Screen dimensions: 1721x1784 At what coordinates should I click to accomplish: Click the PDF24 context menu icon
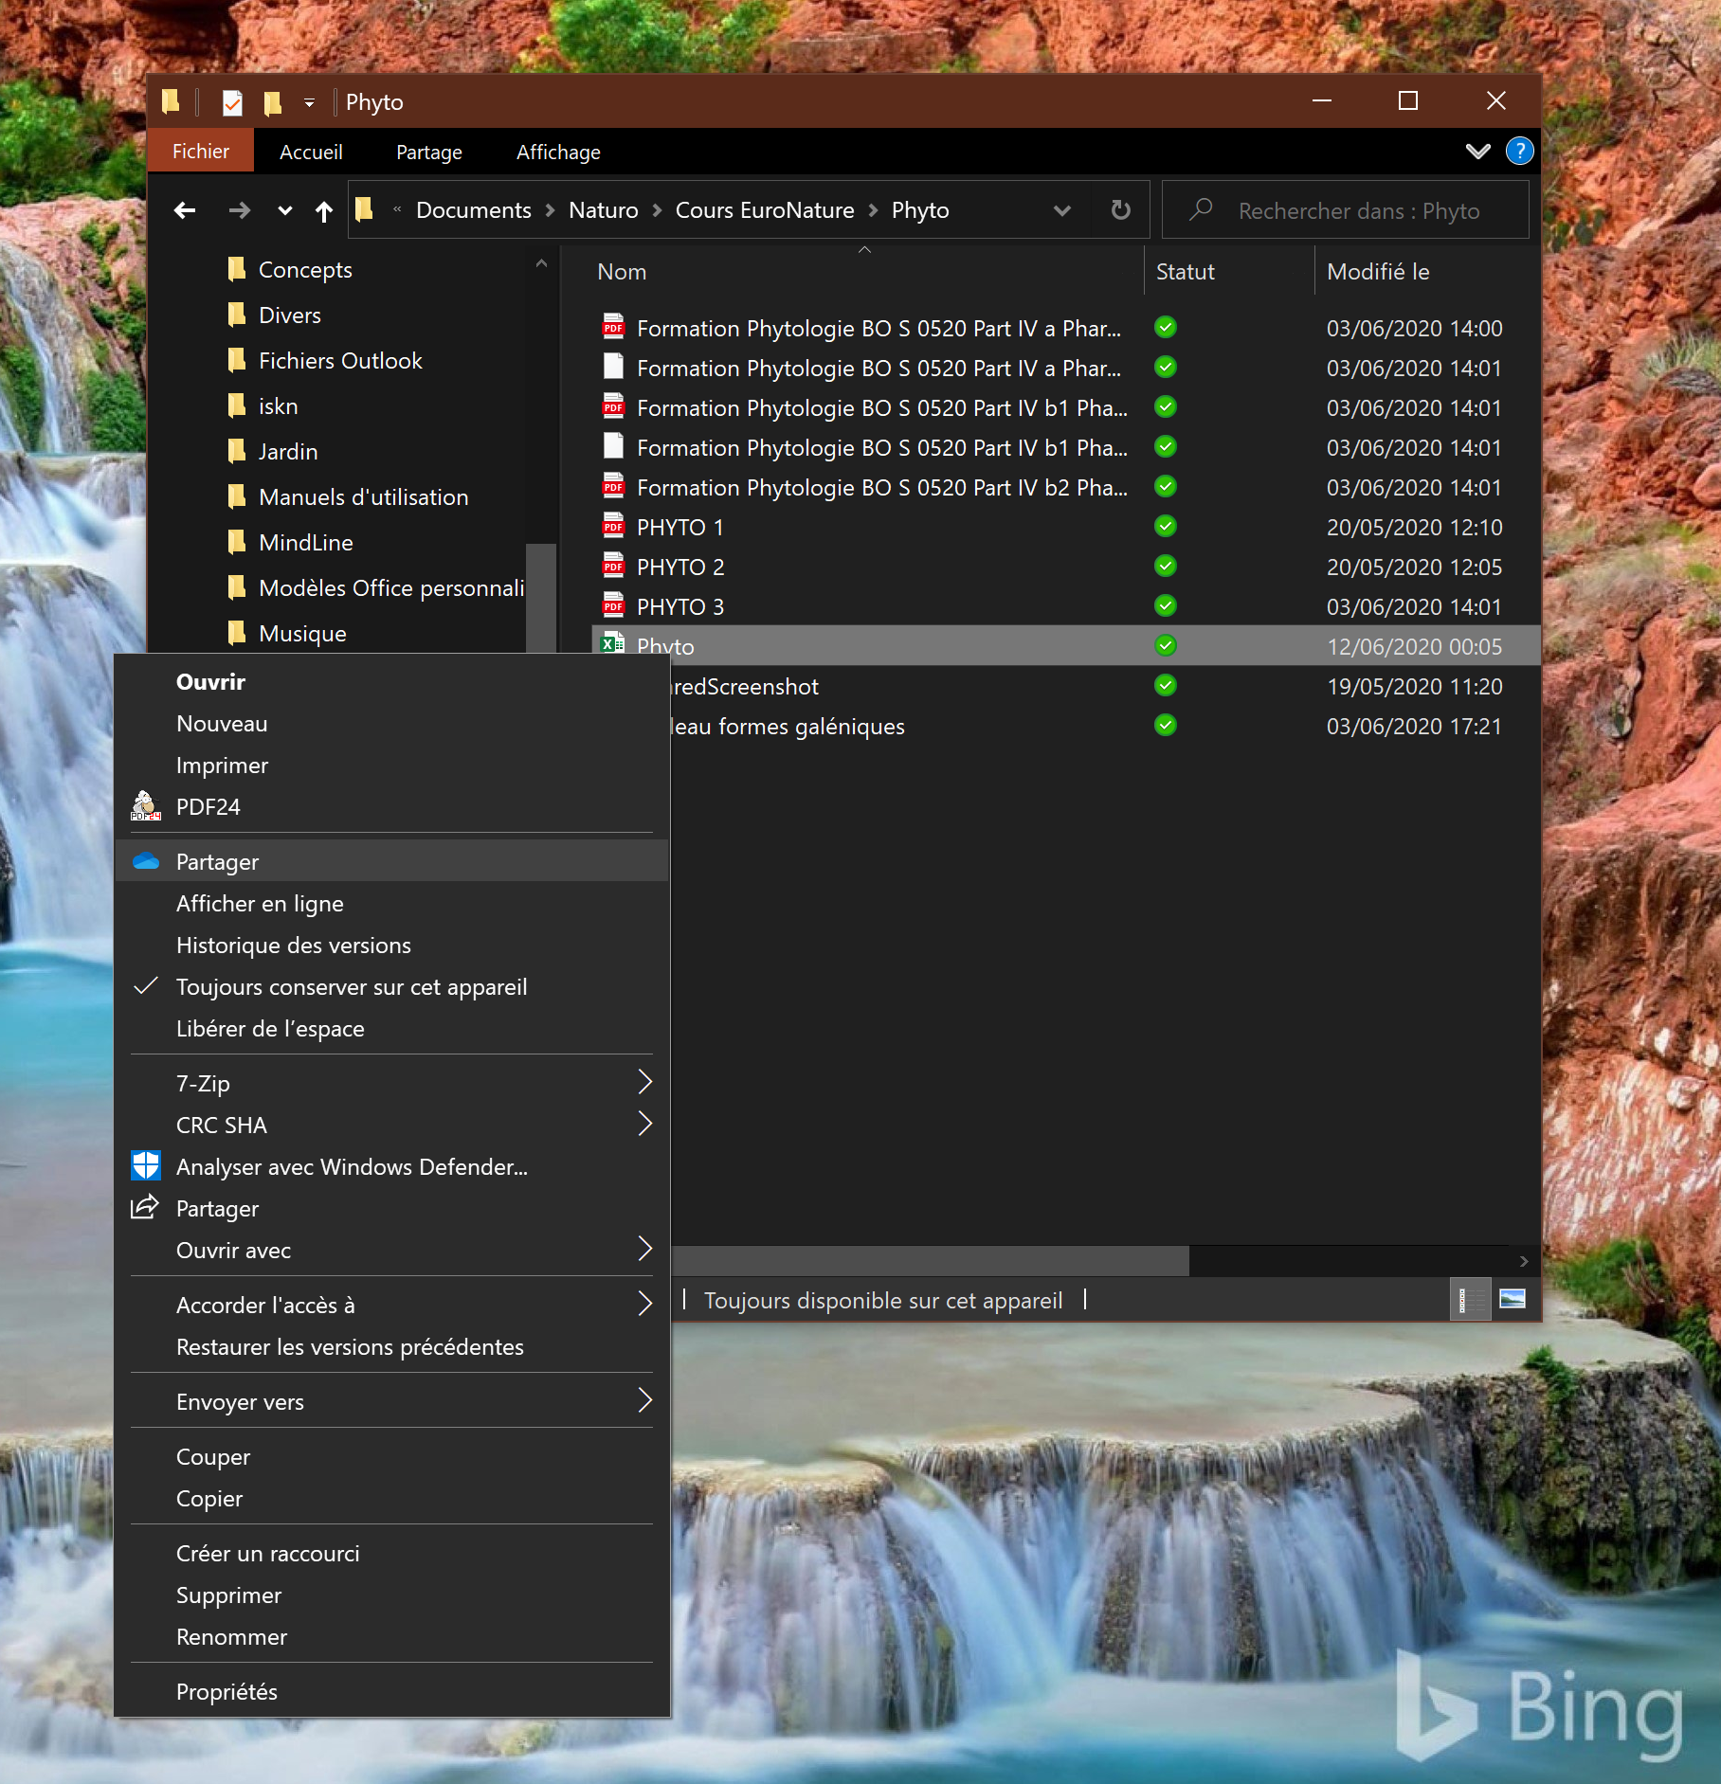[x=145, y=806]
